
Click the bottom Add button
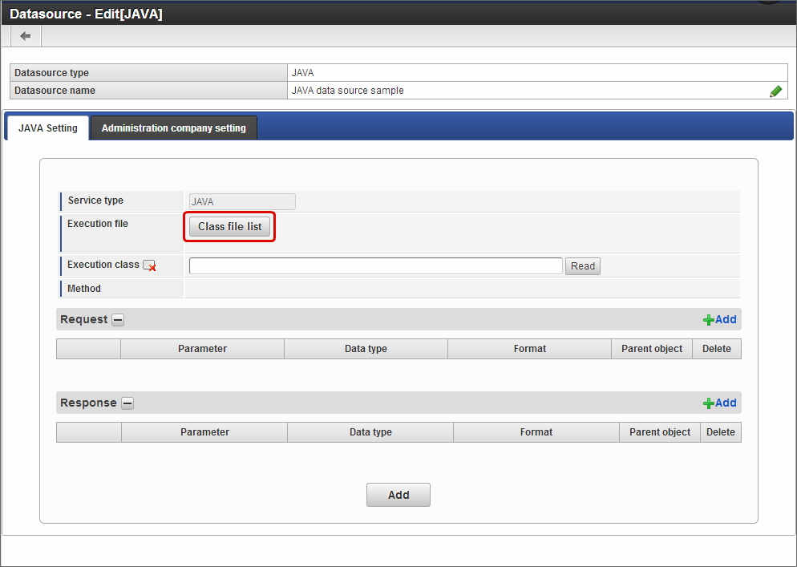coord(398,495)
